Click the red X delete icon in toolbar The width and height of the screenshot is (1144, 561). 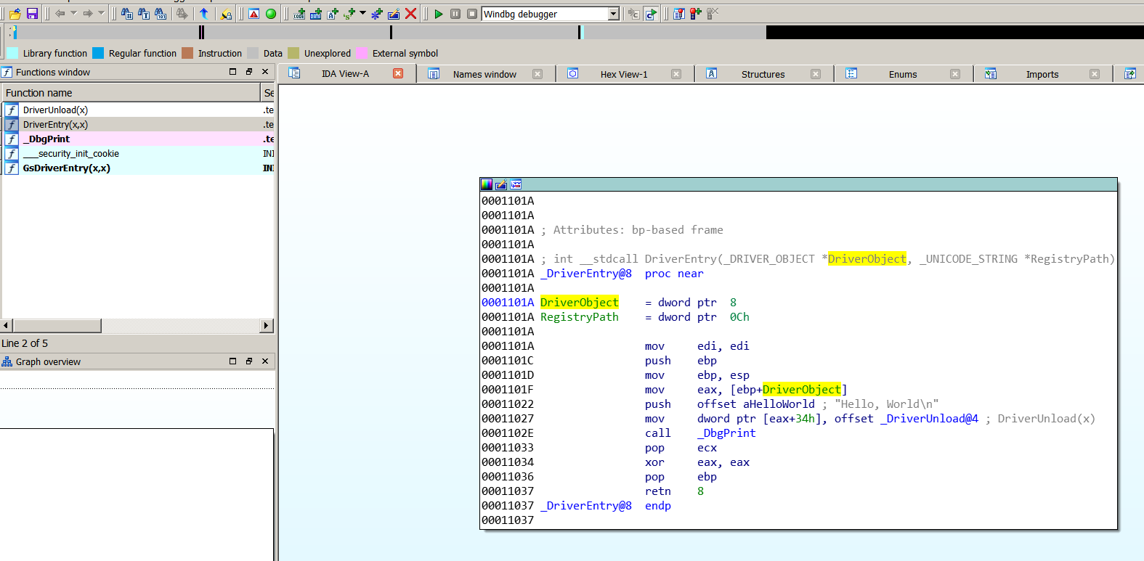(x=411, y=14)
